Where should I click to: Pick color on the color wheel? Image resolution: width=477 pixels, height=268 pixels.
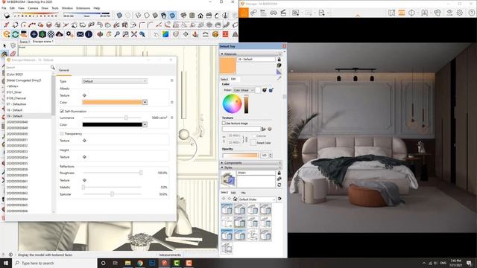tap(232, 103)
